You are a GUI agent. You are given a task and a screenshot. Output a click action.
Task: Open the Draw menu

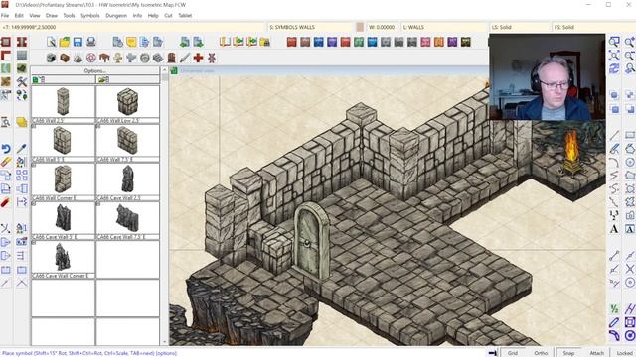point(52,16)
